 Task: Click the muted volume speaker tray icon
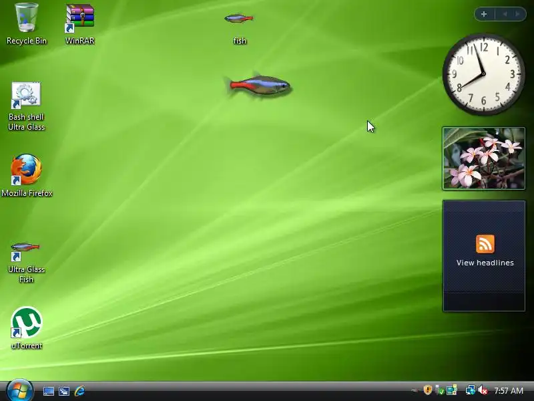pos(483,390)
